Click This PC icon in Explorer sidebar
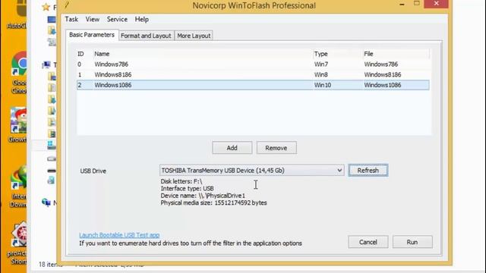 46,64
